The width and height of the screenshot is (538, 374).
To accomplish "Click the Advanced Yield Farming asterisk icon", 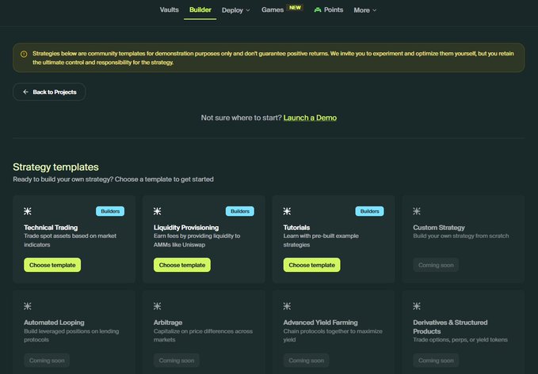I will click(287, 306).
